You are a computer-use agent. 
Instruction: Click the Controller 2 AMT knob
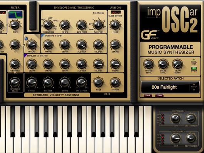(x=176, y=138)
